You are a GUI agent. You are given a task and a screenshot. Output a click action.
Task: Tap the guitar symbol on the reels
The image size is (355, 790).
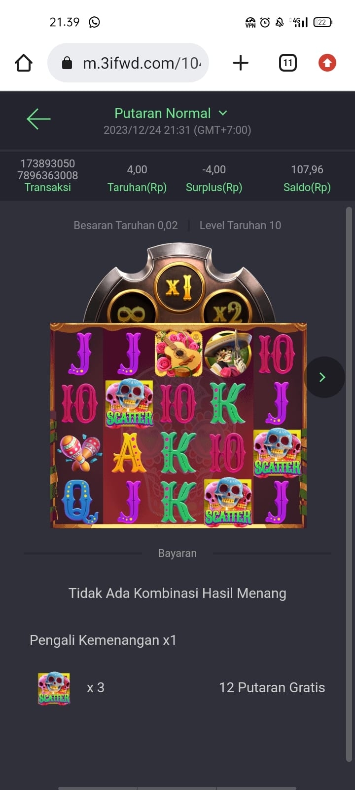pos(178,354)
